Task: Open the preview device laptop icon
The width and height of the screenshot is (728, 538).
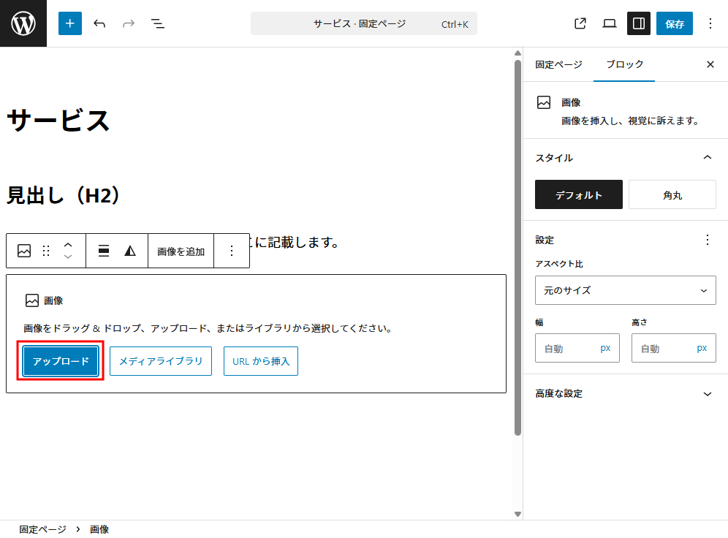Action: pyautogui.click(x=610, y=23)
